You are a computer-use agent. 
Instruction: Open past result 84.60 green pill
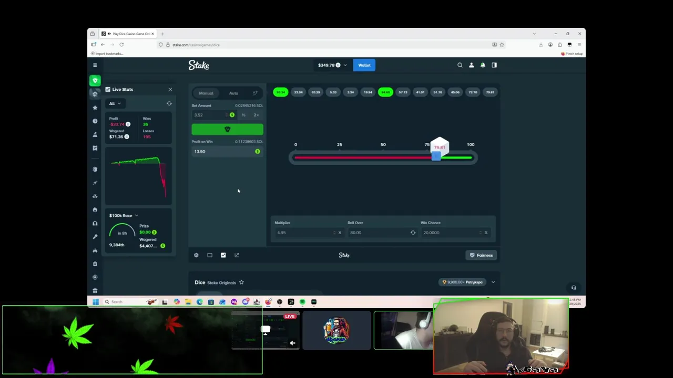pyautogui.click(x=385, y=92)
